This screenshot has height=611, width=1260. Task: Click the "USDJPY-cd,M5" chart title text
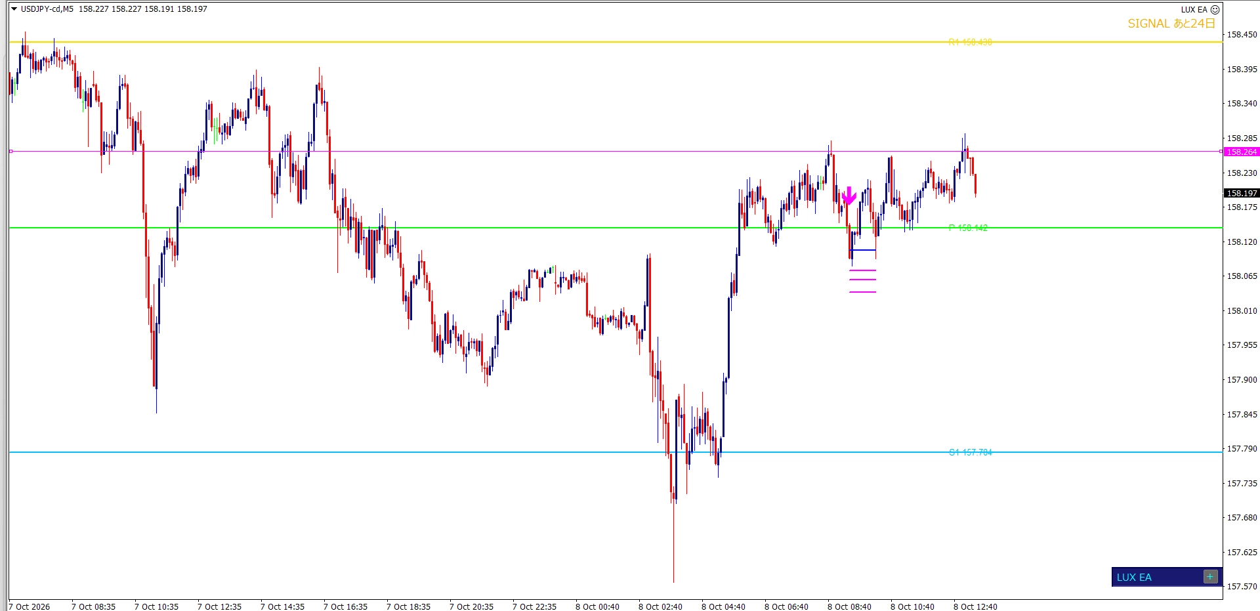[x=47, y=9]
